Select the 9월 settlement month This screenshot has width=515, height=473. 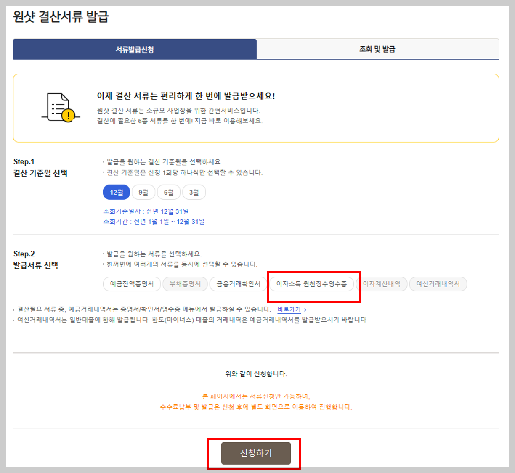point(143,192)
